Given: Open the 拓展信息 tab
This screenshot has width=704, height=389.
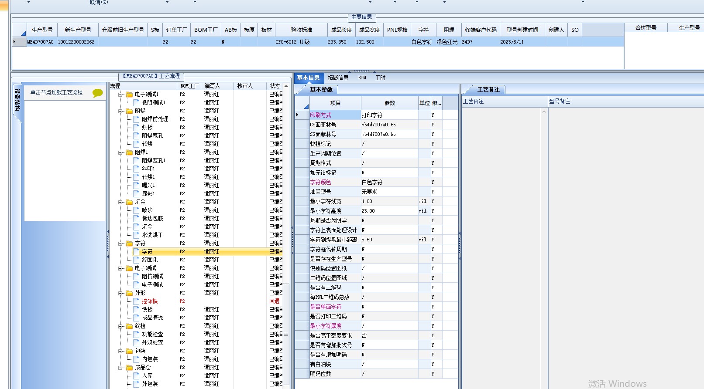Looking at the screenshot, I should 338,78.
